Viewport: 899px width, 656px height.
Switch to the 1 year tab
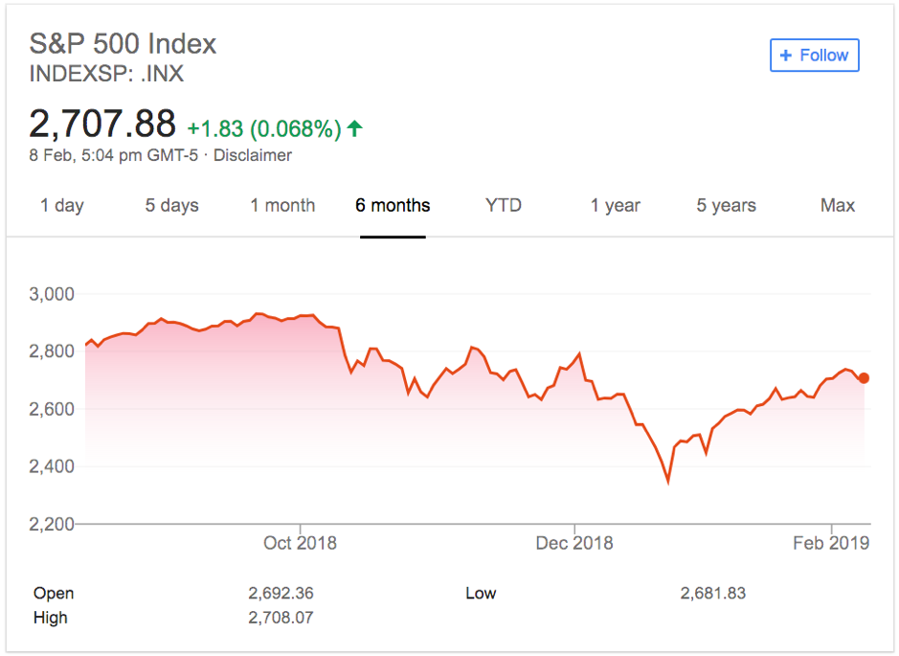[x=615, y=205]
